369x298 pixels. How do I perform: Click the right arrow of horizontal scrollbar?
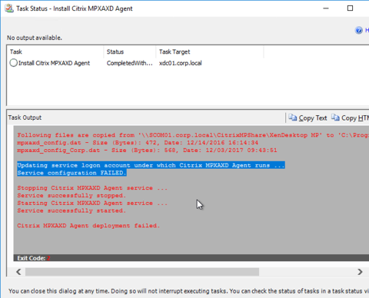click(360, 272)
